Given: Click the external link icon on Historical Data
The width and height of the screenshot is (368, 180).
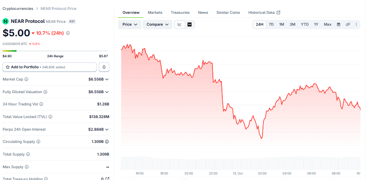Looking at the screenshot, I should tap(278, 13).
